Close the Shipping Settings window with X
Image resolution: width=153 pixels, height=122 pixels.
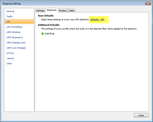click(148, 4)
